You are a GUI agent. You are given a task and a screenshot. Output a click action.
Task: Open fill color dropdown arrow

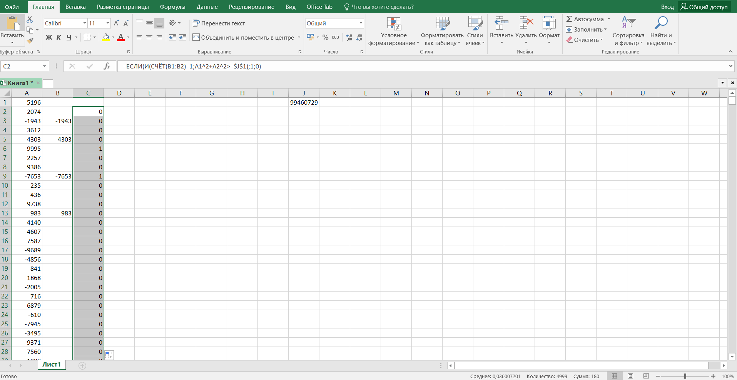click(x=113, y=37)
